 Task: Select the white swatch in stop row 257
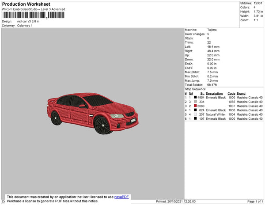tap(195, 114)
